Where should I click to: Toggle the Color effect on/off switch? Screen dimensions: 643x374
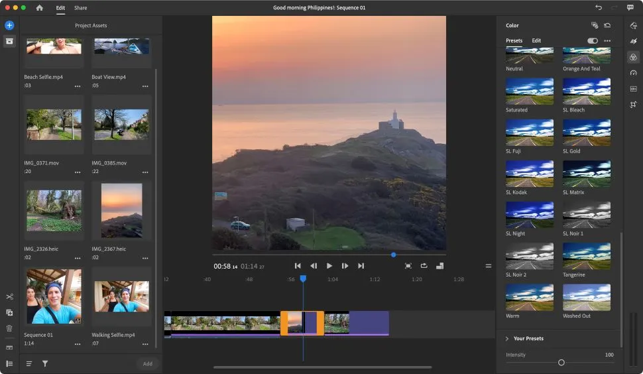click(x=592, y=40)
